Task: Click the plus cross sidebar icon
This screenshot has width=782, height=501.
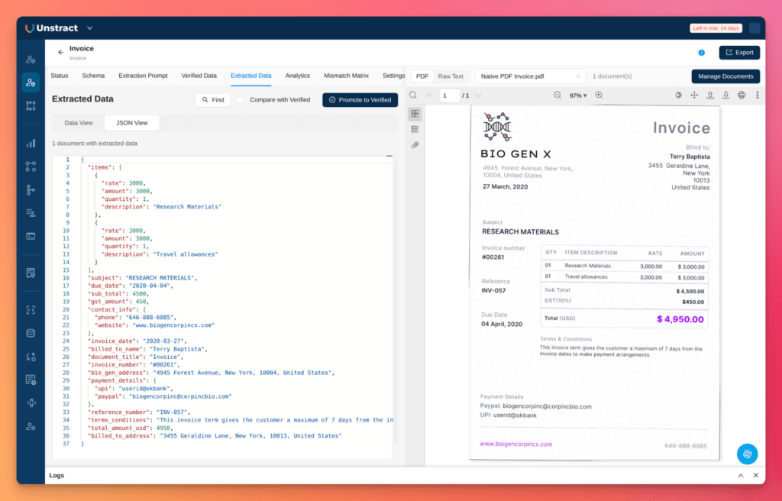Action: 31,403
